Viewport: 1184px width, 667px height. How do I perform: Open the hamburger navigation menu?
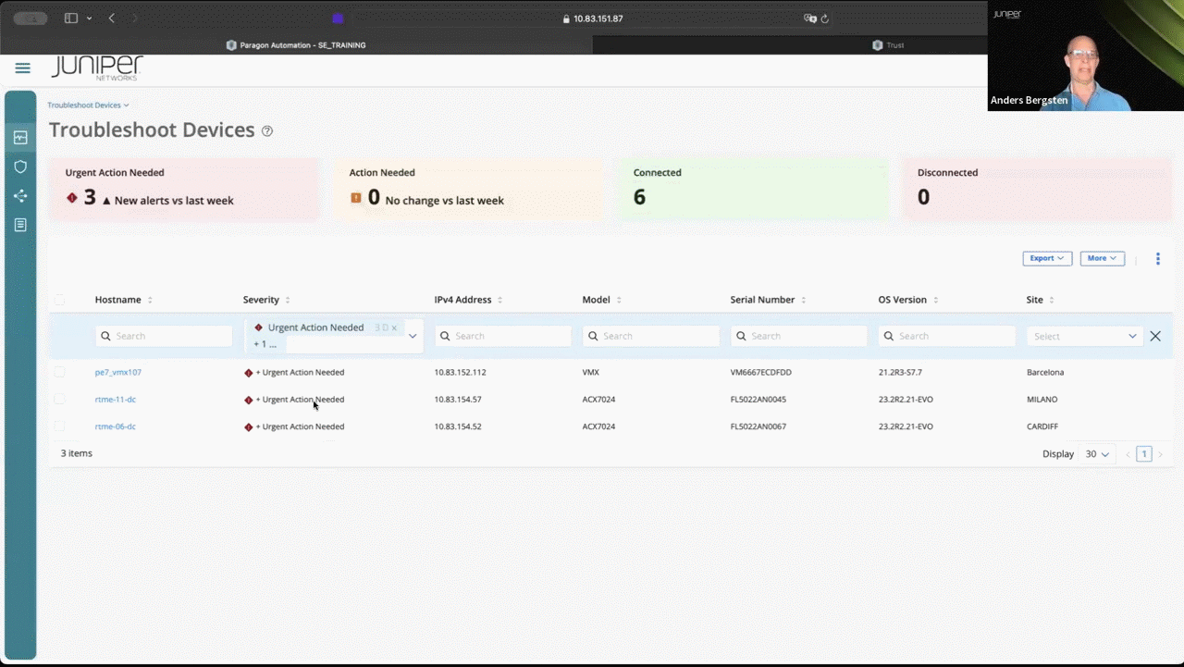click(x=22, y=68)
